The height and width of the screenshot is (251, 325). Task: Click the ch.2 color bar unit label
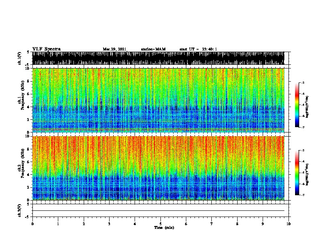(x=307, y=175)
